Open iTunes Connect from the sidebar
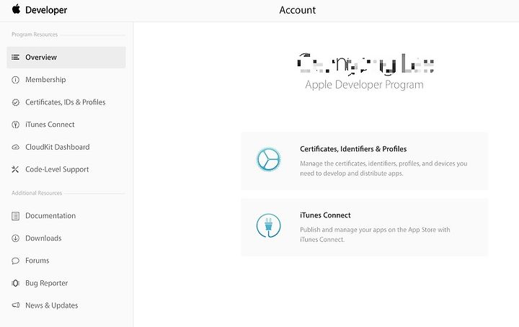The height and width of the screenshot is (327, 519). pyautogui.click(x=50, y=125)
